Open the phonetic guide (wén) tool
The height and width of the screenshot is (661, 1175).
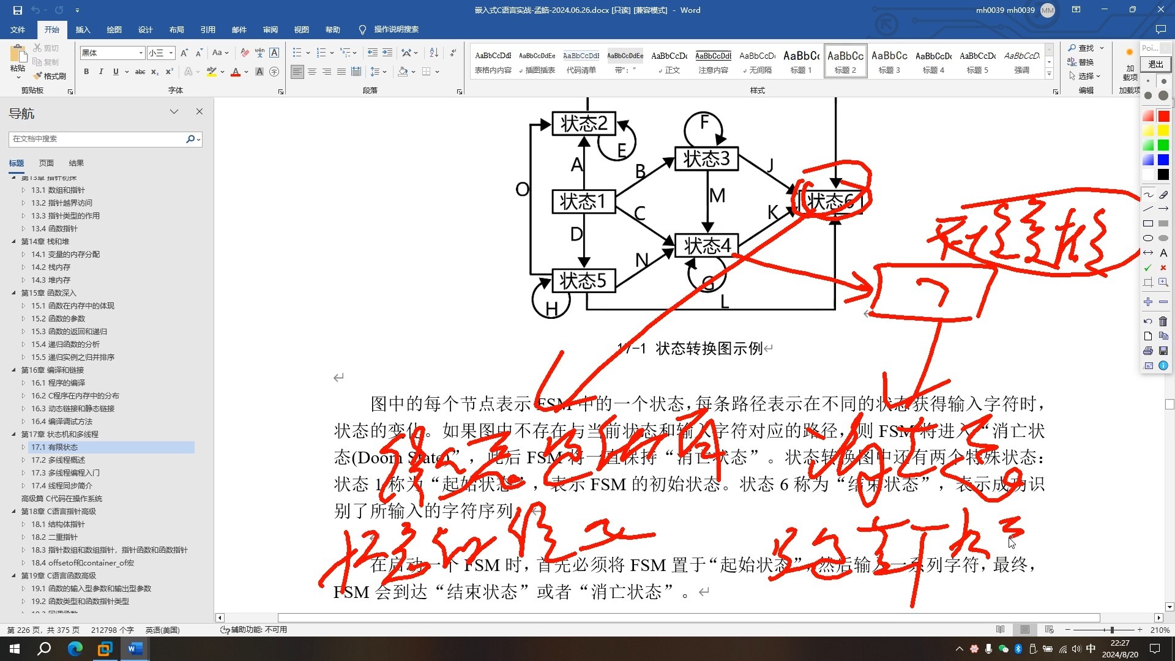259,53
